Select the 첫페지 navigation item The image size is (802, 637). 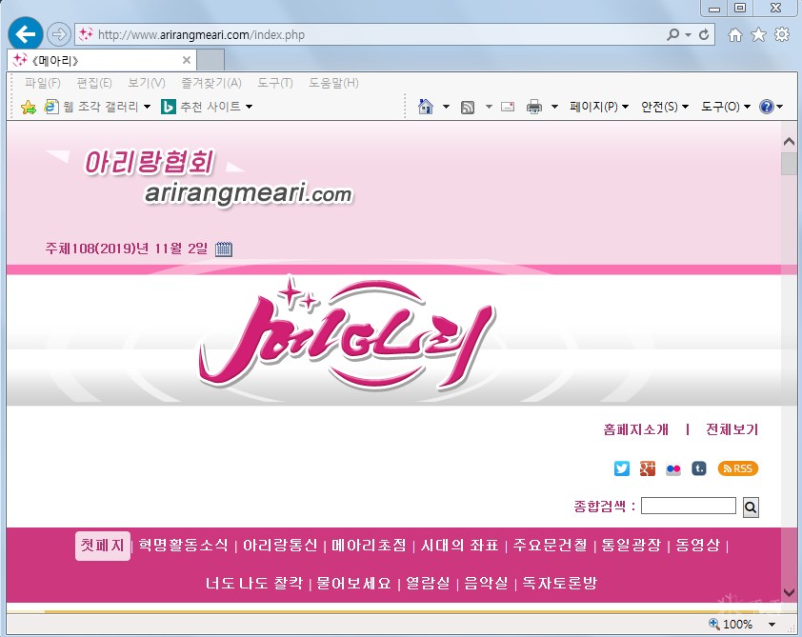(x=102, y=546)
